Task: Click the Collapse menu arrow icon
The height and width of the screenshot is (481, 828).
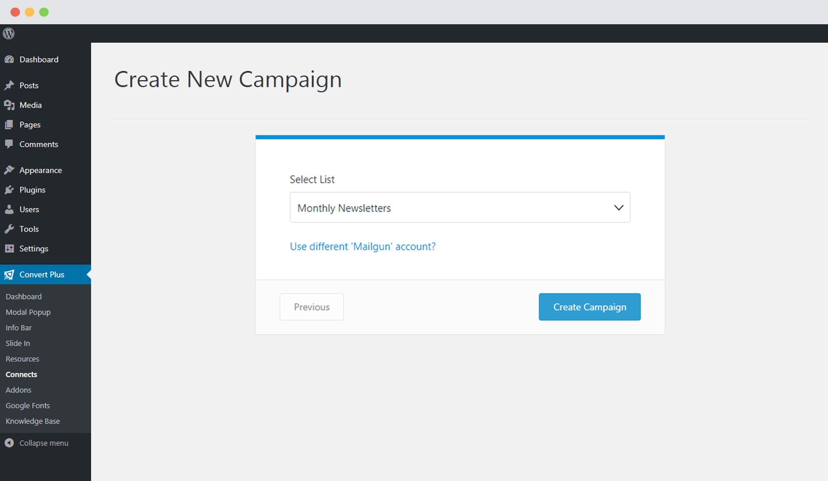Action: 9,443
